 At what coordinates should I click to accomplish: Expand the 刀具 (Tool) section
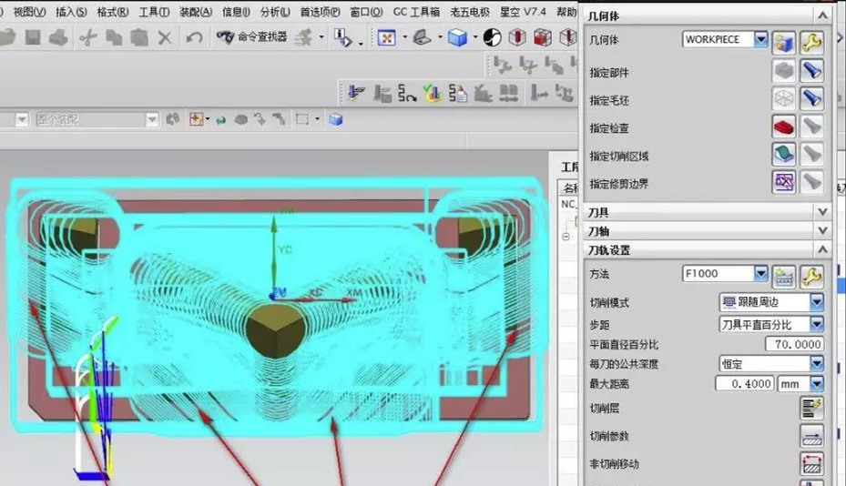pos(822,211)
